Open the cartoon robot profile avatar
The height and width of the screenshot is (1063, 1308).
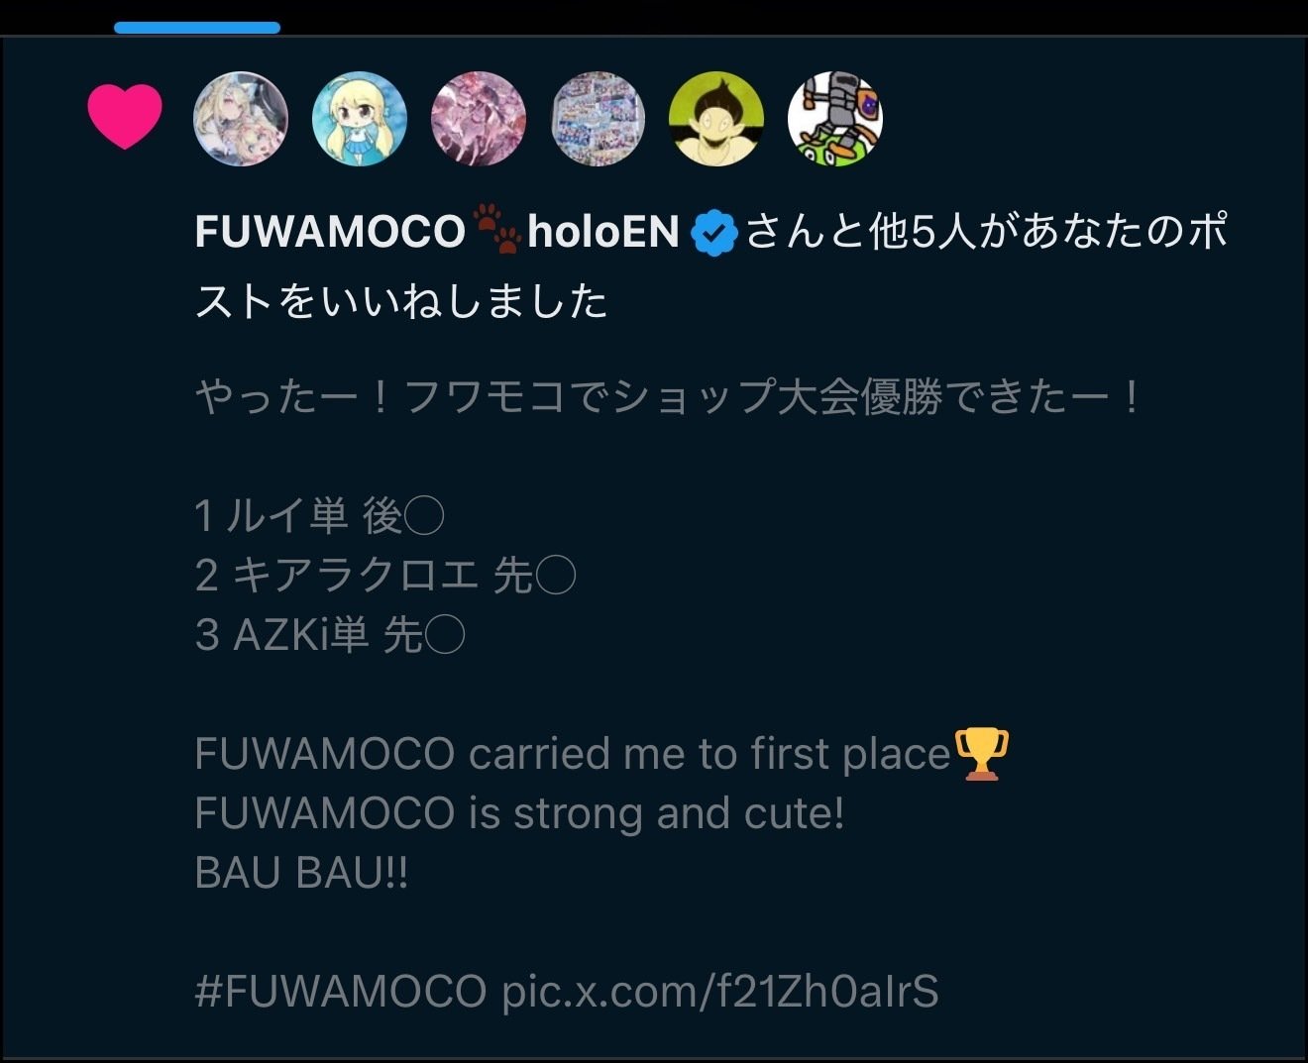[835, 119]
